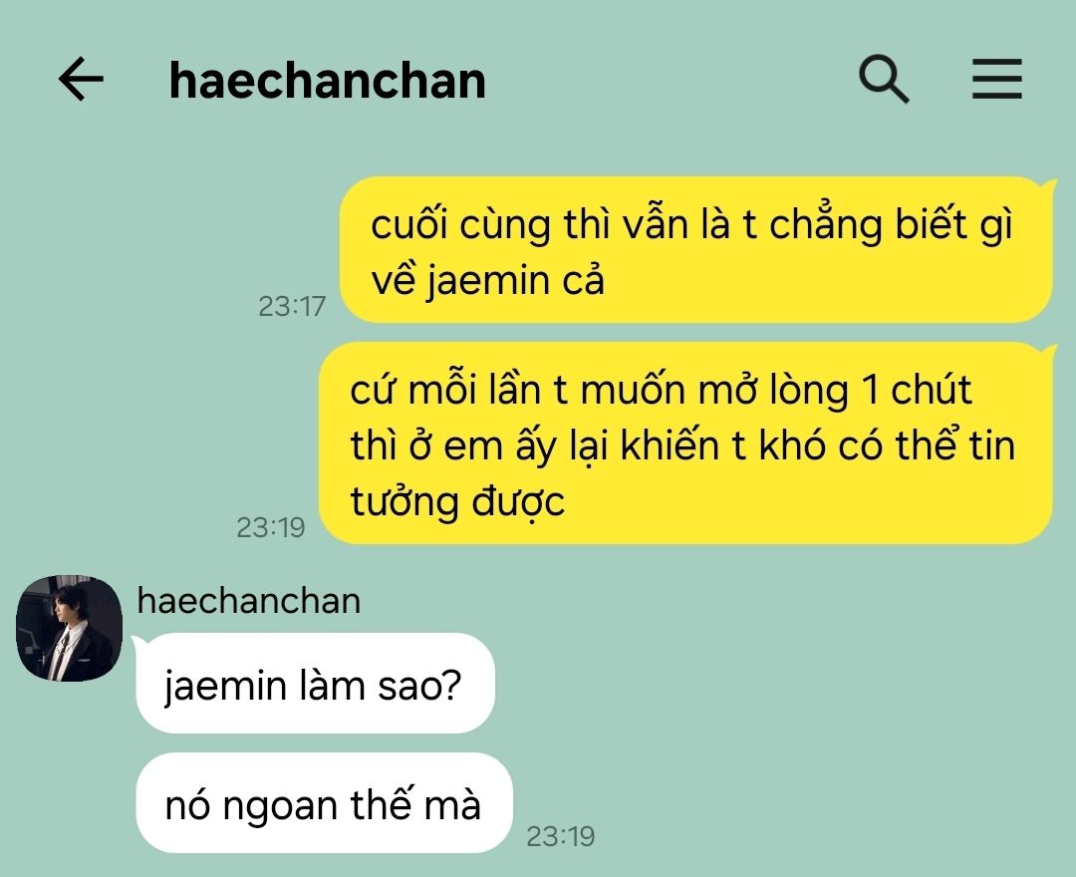Screen dimensions: 1076x877
Task: Tap haechanchan's profile picture
Action: pyautogui.click(x=70, y=628)
